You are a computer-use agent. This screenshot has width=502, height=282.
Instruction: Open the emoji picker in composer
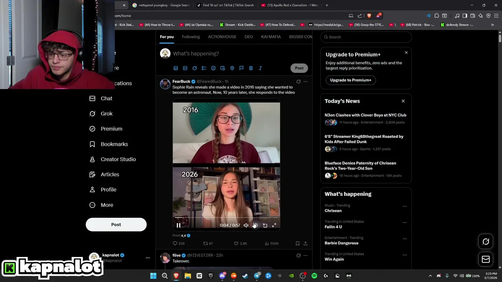point(213,68)
